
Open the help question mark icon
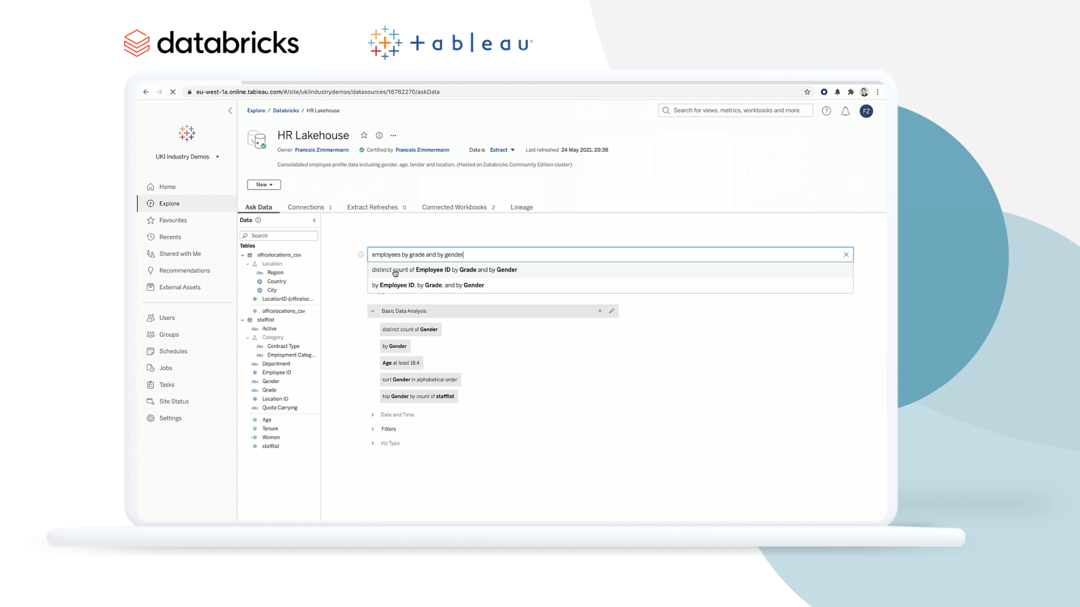826,111
